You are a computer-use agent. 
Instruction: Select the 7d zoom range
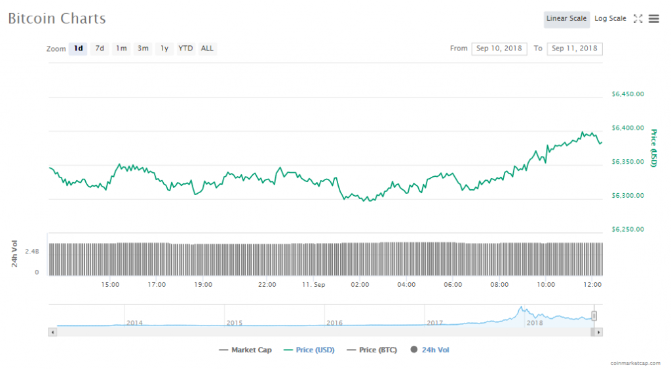tap(100, 48)
